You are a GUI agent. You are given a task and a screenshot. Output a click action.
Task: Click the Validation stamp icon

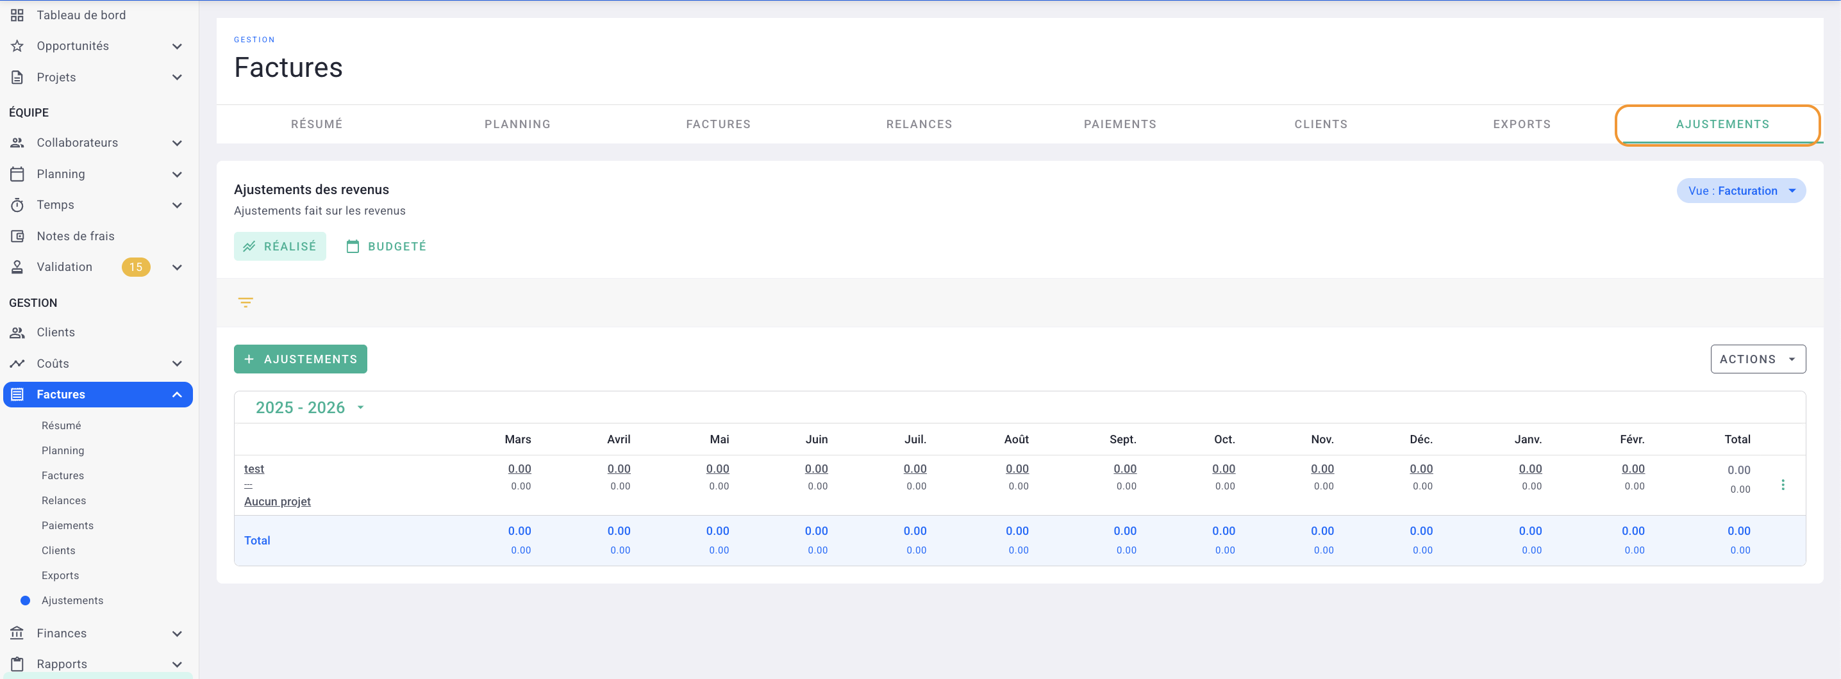pyautogui.click(x=17, y=267)
